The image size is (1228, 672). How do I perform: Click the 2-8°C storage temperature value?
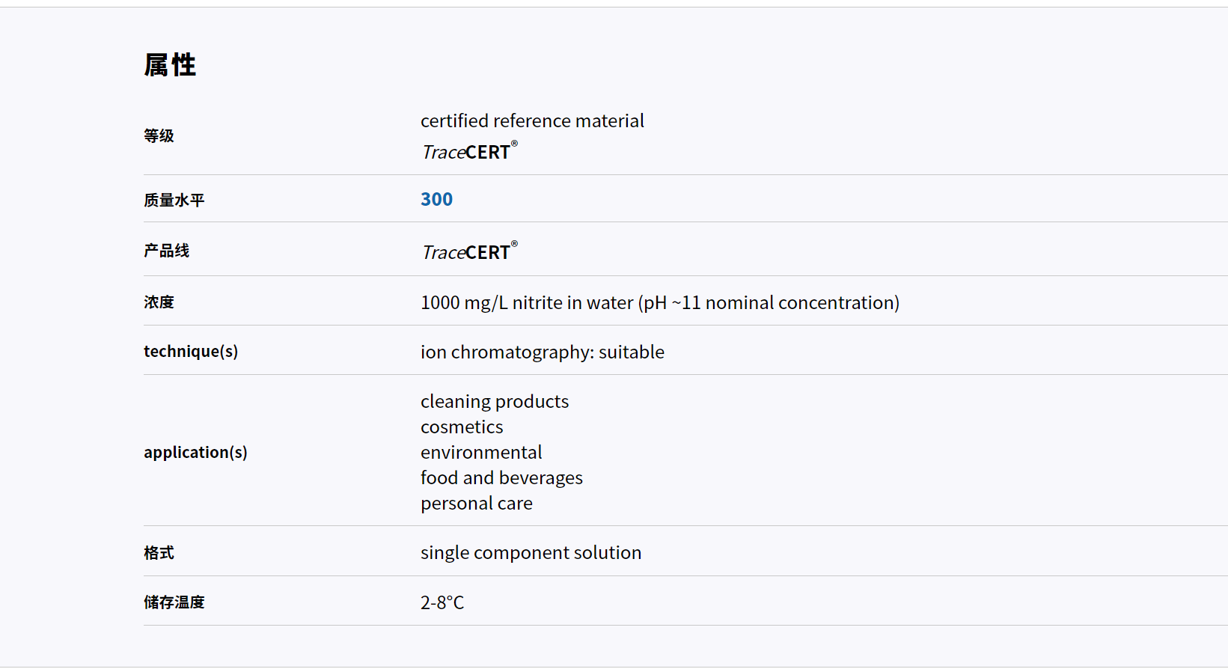tap(442, 602)
